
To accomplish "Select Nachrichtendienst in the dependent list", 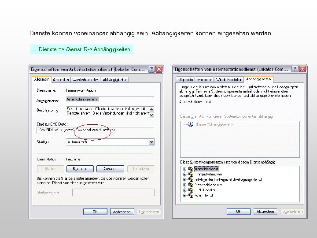I will 209,185.
